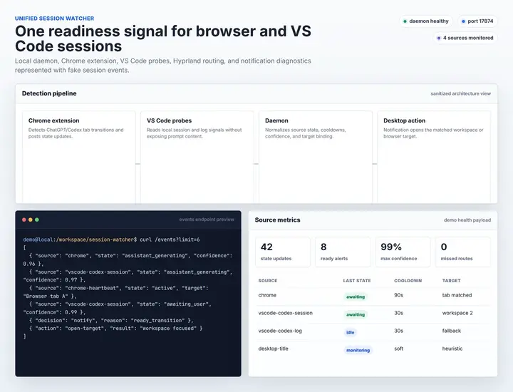Click the tab matched target cell

(457, 295)
